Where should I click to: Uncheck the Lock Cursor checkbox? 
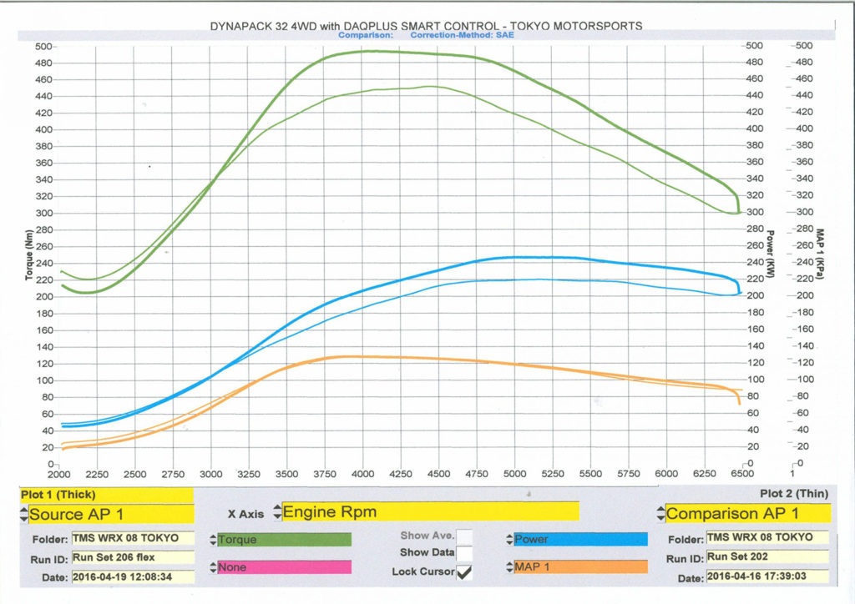coord(464,572)
